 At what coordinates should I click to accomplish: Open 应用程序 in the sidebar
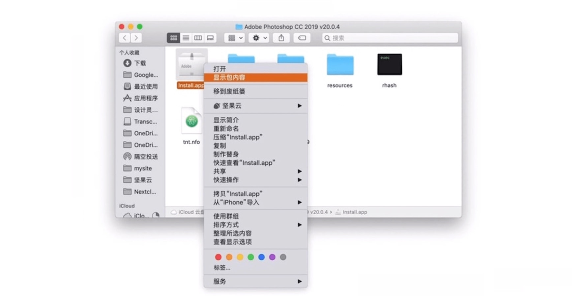145,98
